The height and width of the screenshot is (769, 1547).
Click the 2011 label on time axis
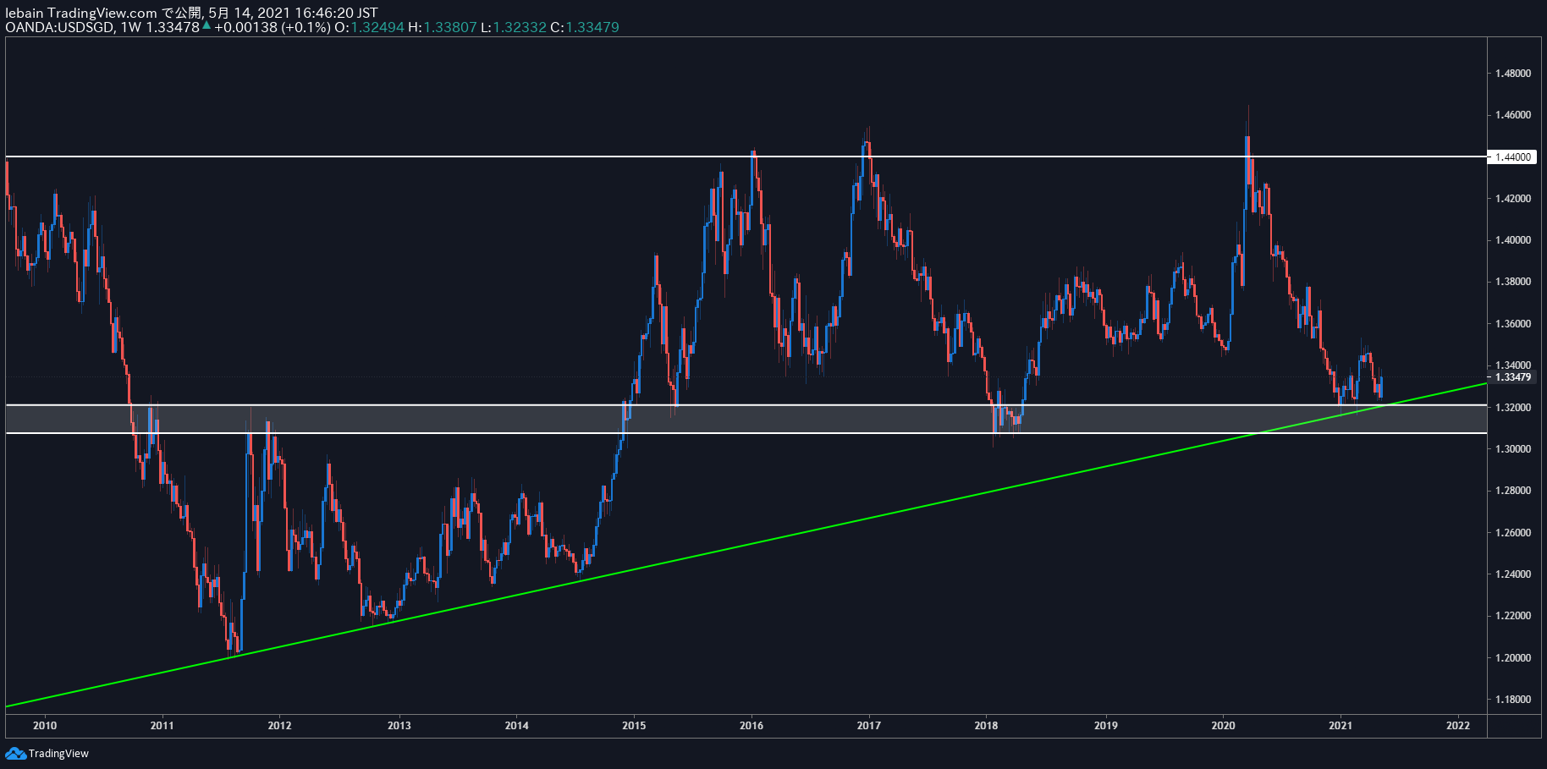click(162, 725)
